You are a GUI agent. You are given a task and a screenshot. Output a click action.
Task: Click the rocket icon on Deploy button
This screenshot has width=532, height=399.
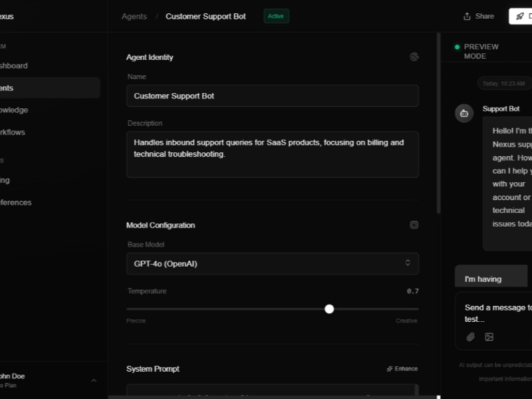coord(520,16)
